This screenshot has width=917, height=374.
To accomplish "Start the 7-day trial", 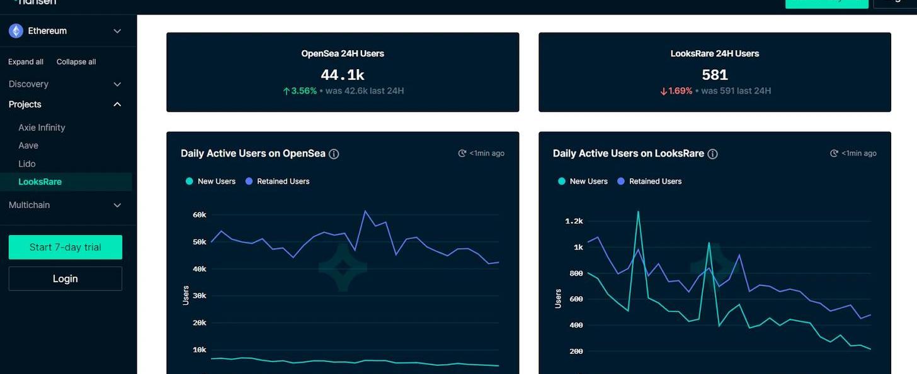I will coord(65,247).
